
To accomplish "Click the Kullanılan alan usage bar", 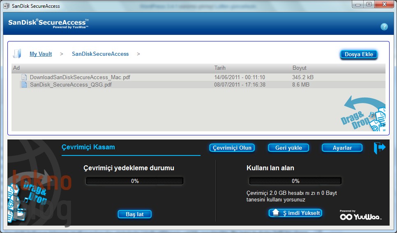I will point(295,181).
